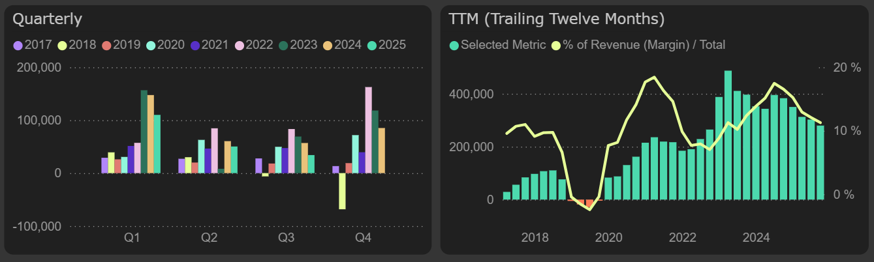Image resolution: width=874 pixels, height=262 pixels.
Task: Click the purple 2017 legend color dot
Action: [x=18, y=46]
